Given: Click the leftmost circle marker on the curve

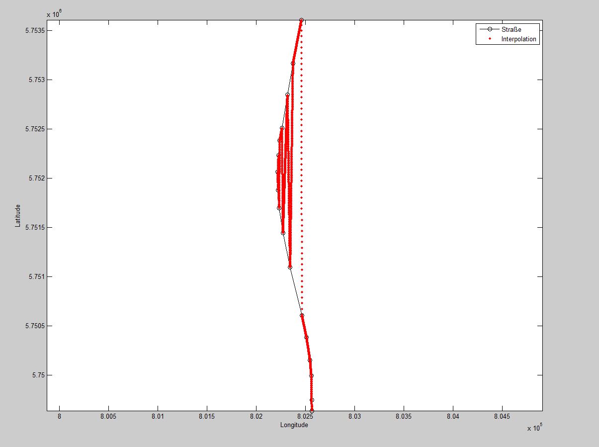Looking at the screenshot, I should tap(277, 172).
